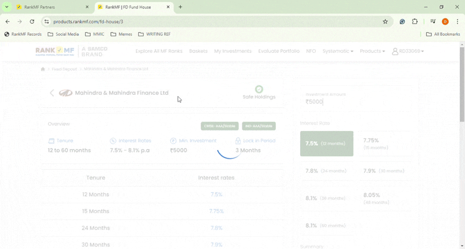This screenshot has width=465, height=249.
Task: Reload the page with refresh icon
Action: (32, 22)
